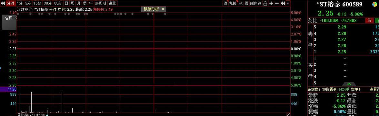Select the 日 daily chart tab
Image resolution: width=379 pixels, height=116 pixels.
(66, 3)
